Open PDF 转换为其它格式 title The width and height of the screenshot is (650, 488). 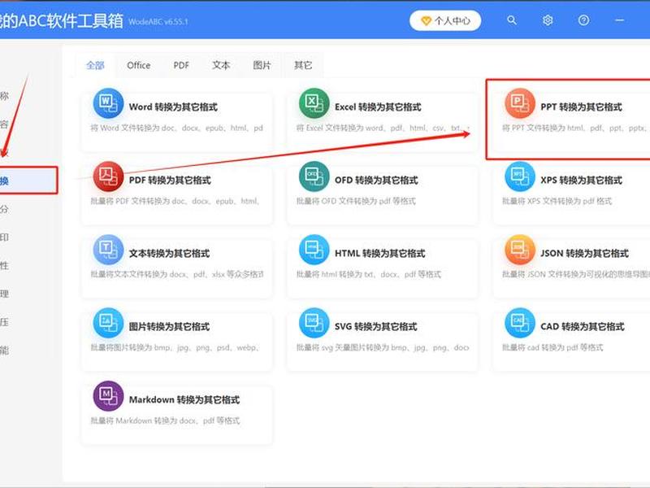point(170,180)
